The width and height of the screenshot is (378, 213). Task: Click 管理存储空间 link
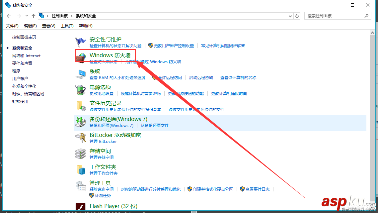coord(102,158)
